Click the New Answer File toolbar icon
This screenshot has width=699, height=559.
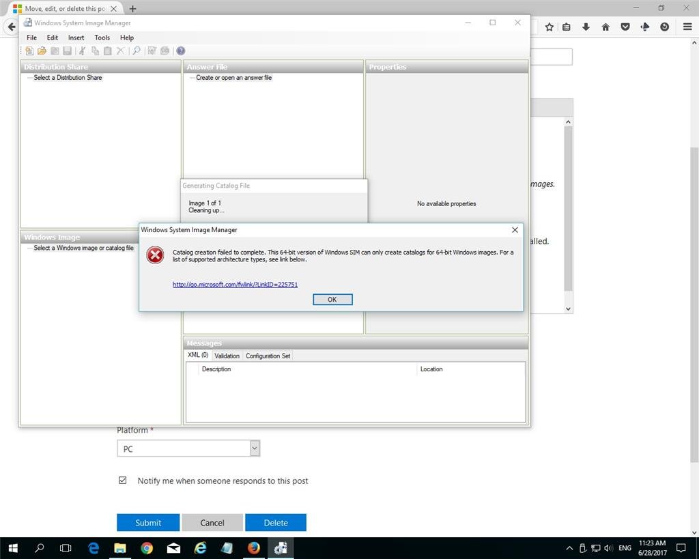(x=29, y=51)
